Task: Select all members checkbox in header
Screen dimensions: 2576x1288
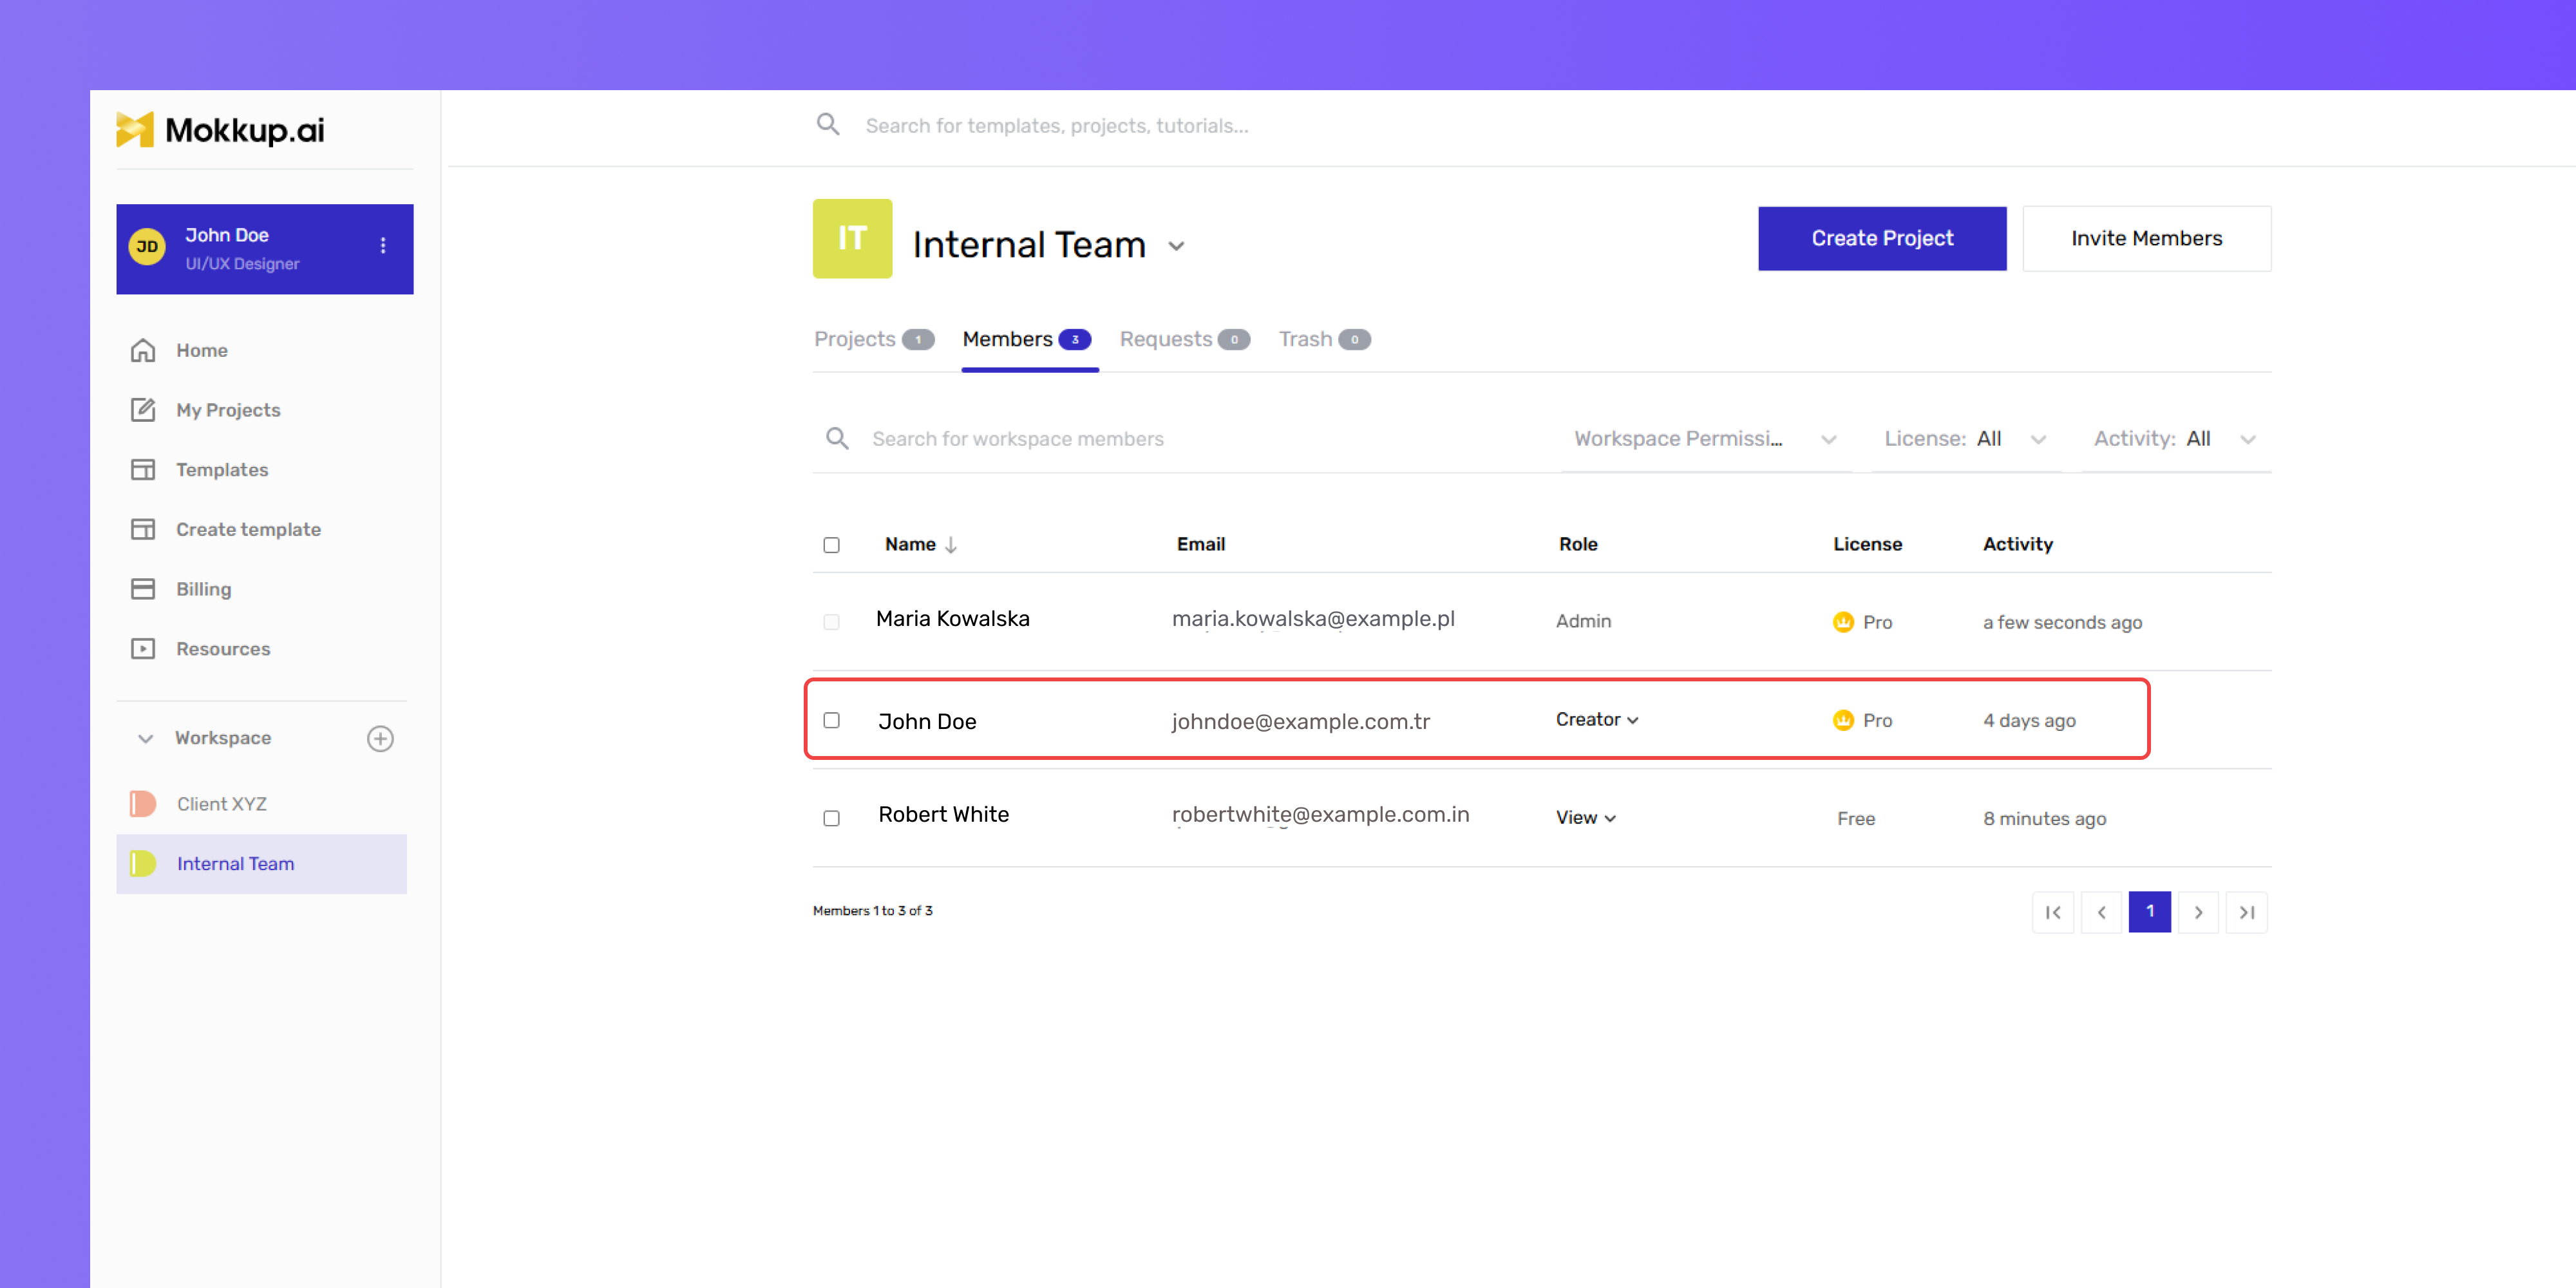Action: (831, 545)
